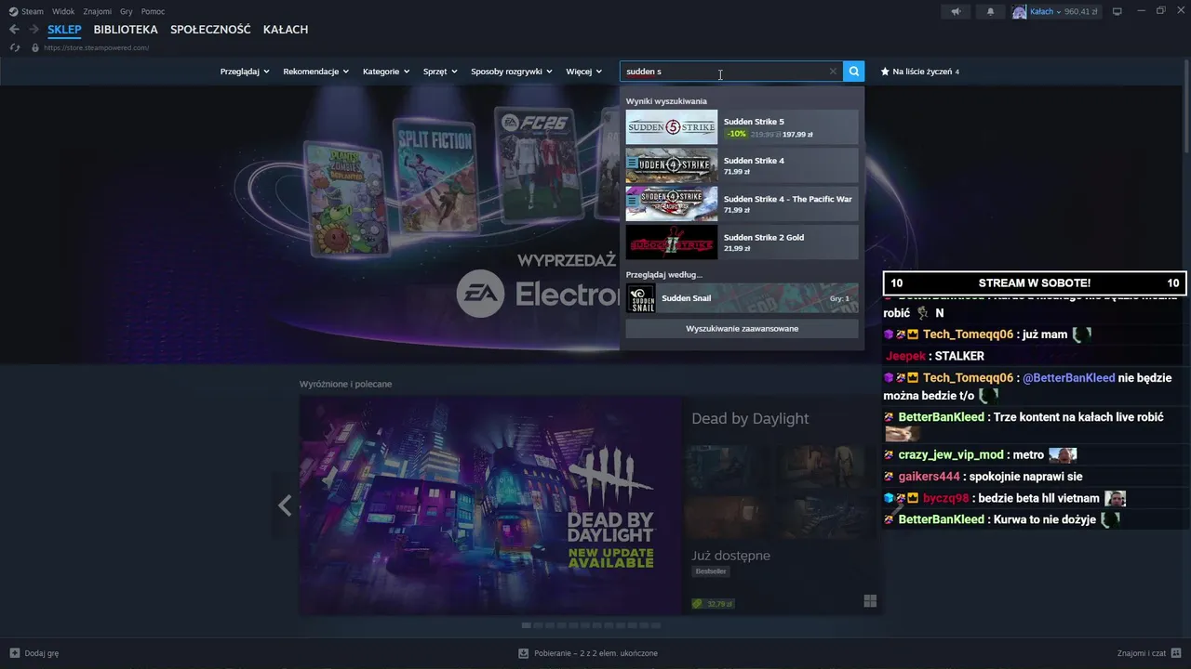
Task: Select the Sudden Strike 2 Gold result
Action: pyautogui.click(x=742, y=243)
